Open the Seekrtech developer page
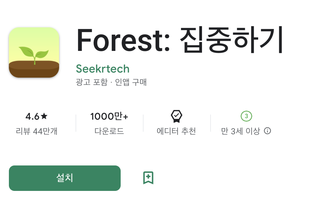This screenshot has width=322, height=203. tap(103, 69)
